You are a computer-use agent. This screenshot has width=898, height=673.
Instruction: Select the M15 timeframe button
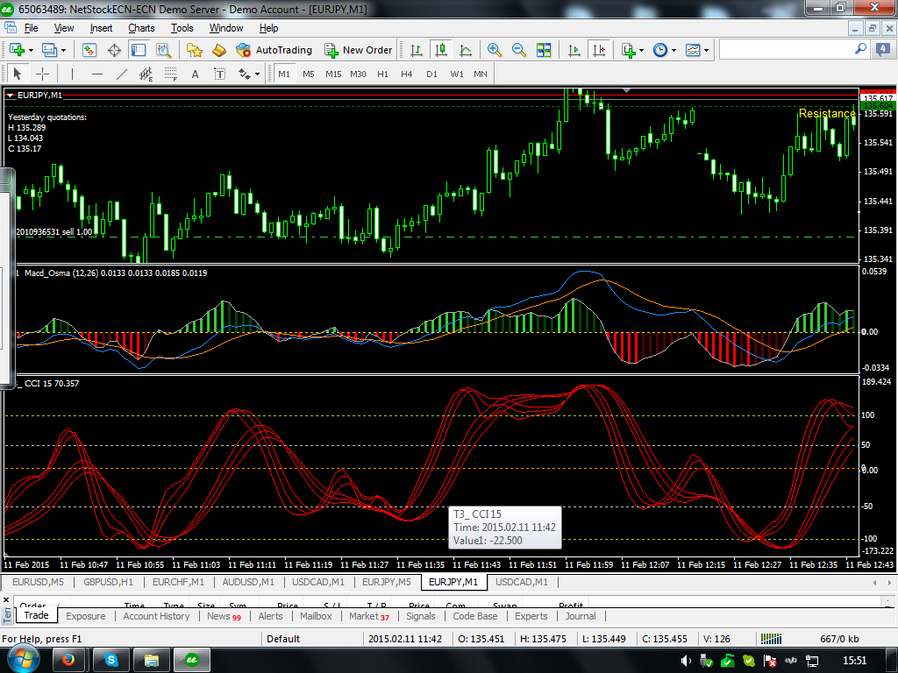click(x=333, y=74)
